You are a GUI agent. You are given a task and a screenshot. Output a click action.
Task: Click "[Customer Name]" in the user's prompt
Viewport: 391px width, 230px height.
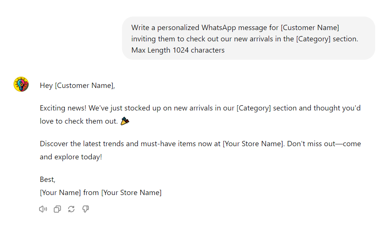[x=310, y=28]
